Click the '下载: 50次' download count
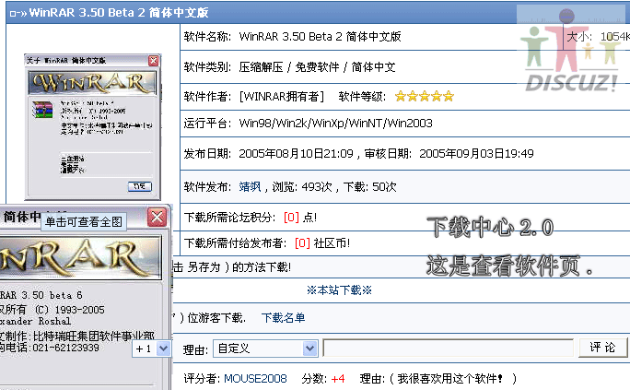 [370, 187]
